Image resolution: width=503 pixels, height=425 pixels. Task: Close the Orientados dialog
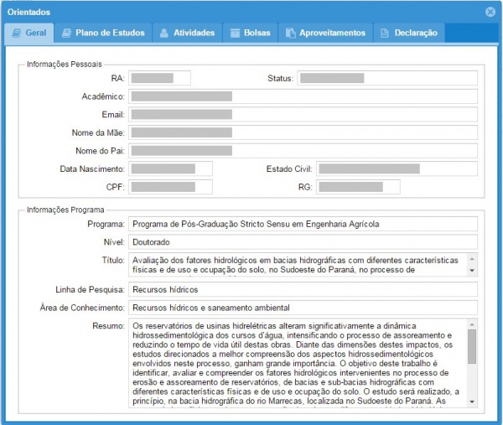[x=490, y=12]
